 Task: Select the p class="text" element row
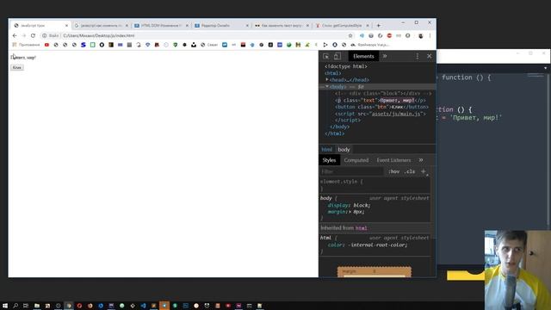click(x=380, y=100)
